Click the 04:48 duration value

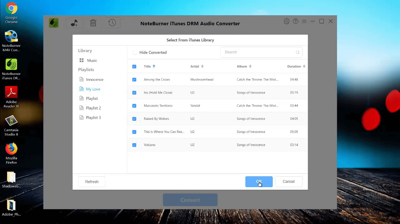(294, 80)
